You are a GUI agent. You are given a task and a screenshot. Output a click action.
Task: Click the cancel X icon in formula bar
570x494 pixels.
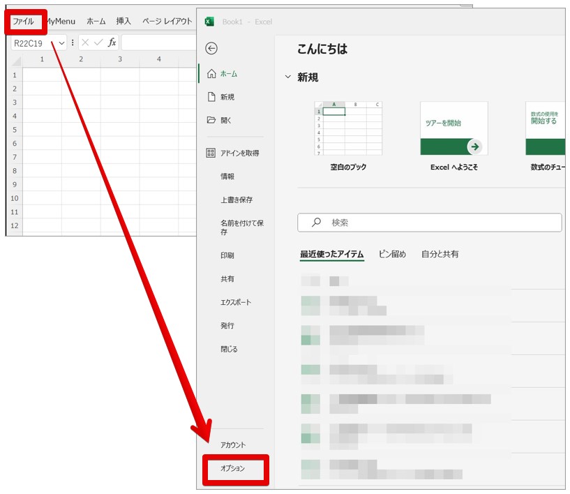(86, 43)
